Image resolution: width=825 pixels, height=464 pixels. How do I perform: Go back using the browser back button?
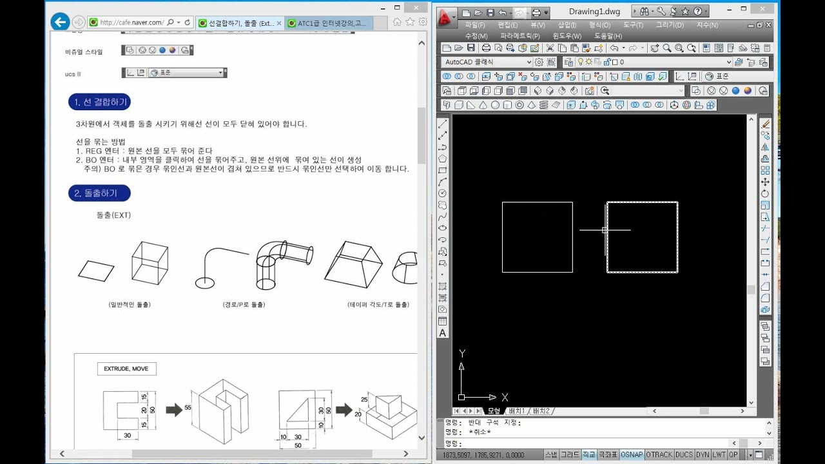(60, 22)
